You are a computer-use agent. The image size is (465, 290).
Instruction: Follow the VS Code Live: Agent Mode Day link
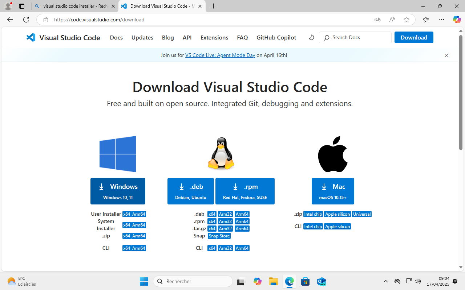click(220, 55)
